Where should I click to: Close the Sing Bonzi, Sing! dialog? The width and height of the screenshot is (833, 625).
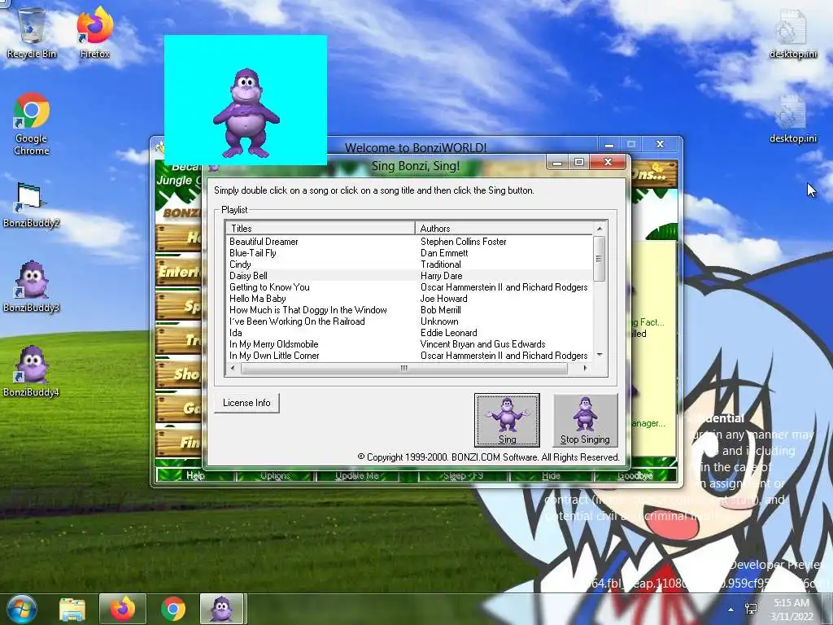[608, 162]
